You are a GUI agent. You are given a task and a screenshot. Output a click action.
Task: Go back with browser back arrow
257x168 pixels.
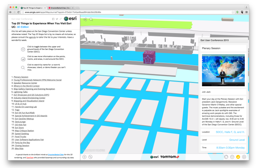pos(10,12)
